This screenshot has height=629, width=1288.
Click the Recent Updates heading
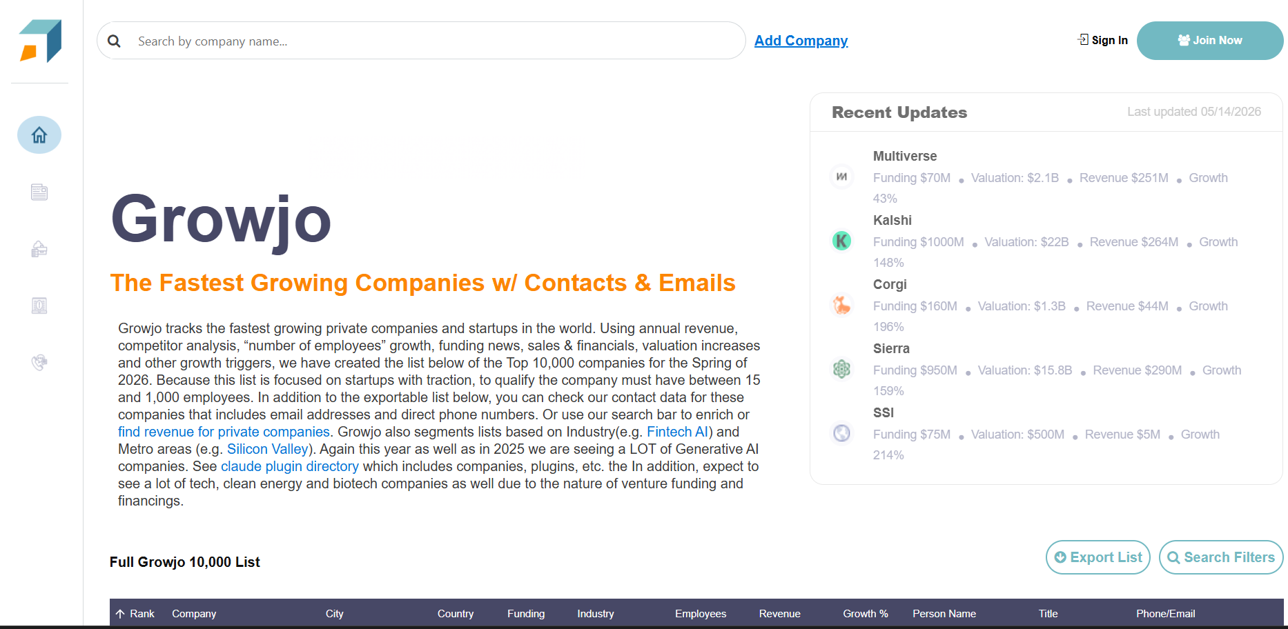pos(899,112)
